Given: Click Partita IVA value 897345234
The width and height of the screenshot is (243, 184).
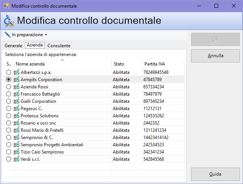Looking at the screenshot, I should pos(154,101).
